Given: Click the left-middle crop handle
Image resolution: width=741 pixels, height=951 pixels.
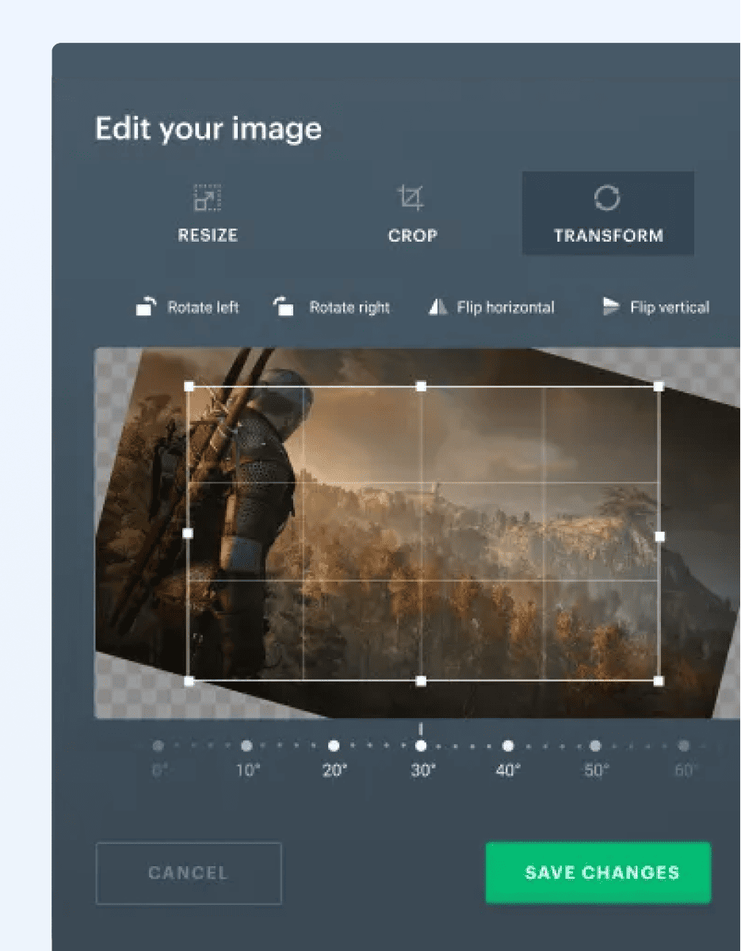Looking at the screenshot, I should point(188,533).
